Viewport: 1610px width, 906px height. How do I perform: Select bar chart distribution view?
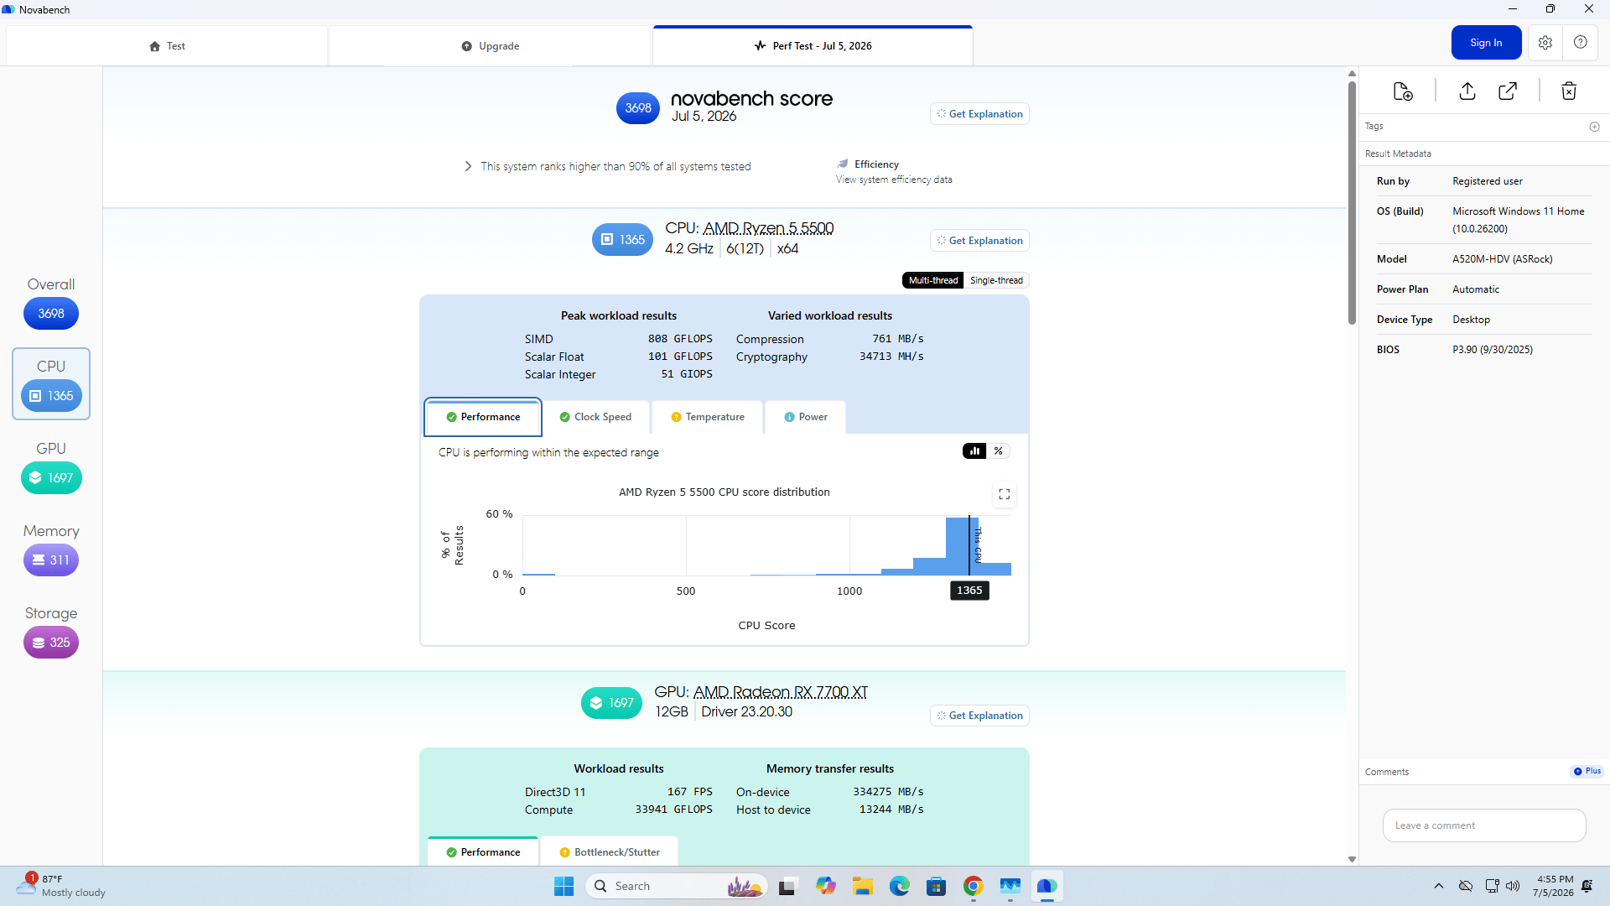[974, 451]
